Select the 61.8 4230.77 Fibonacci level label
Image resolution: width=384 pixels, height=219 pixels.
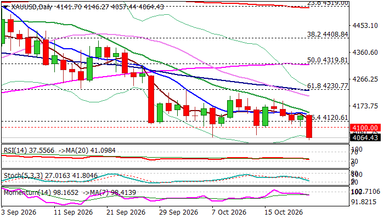[x=327, y=86]
